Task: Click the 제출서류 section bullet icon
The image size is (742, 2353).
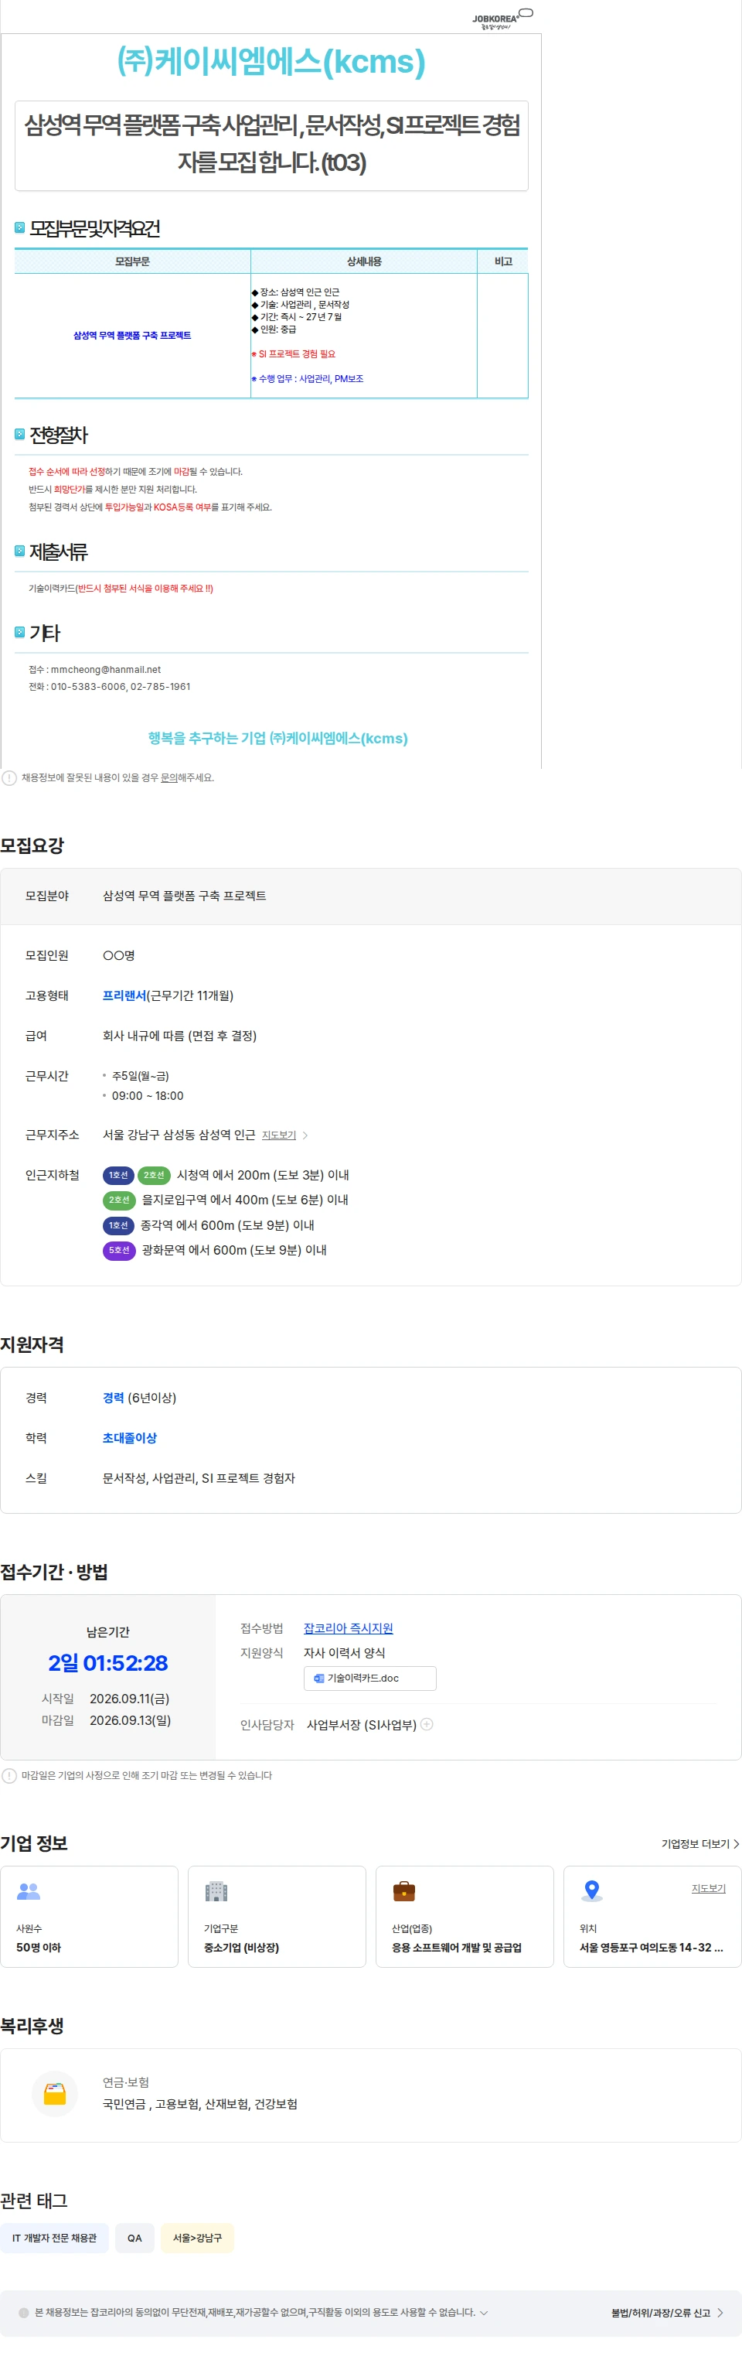Action: pyautogui.click(x=20, y=551)
